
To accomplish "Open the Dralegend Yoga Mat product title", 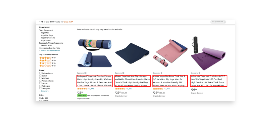I will 94,81.
